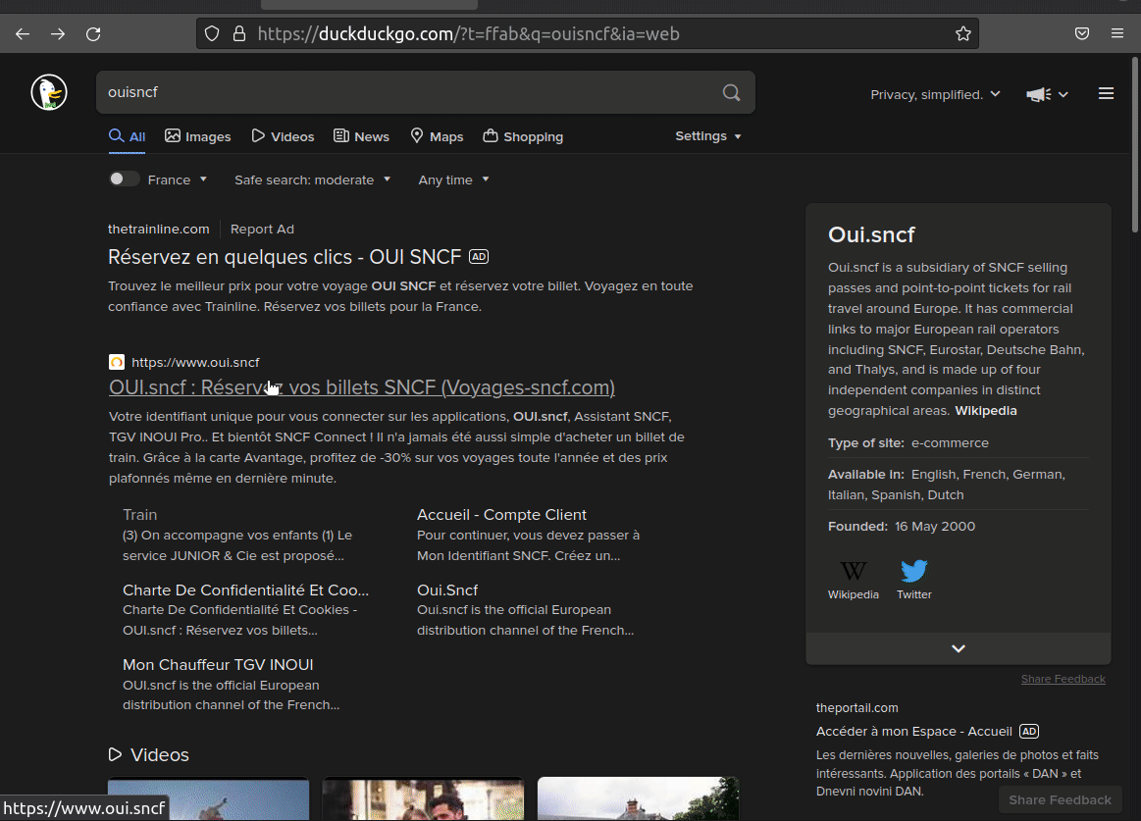Click the theportail.com ad domain
The image size is (1141, 821).
pos(857,708)
